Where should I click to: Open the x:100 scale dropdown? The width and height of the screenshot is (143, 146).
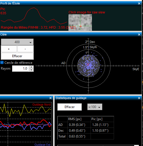tap(95, 107)
